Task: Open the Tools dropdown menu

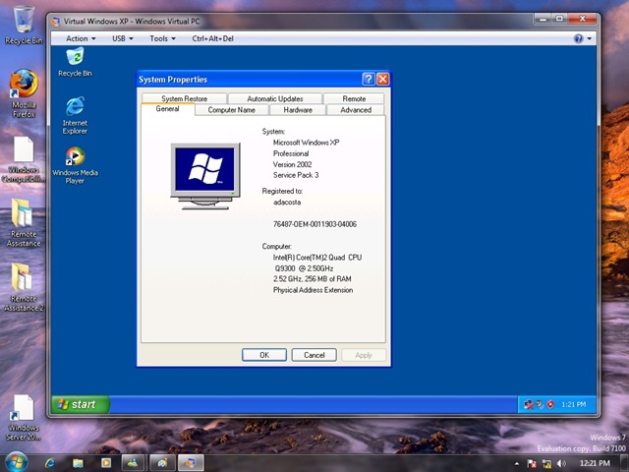Action: pyautogui.click(x=162, y=38)
